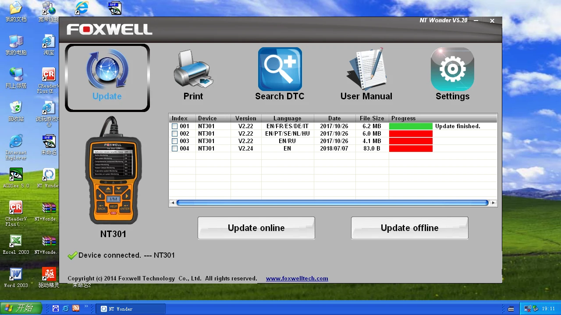Close the NT Wonder window
This screenshot has height=315, width=561.
point(492,21)
